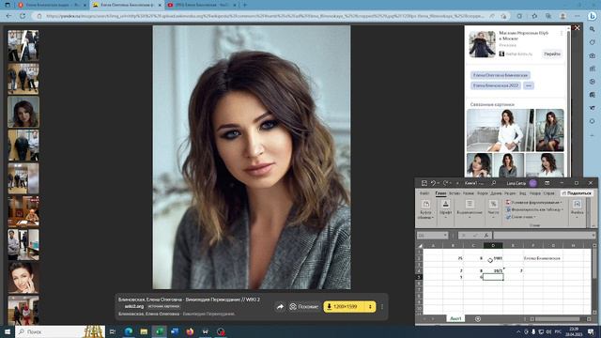Image resolution: width=601 pixels, height=338 pixels.
Task: Click the purple account avatar in Excel
Action: [x=532, y=183]
